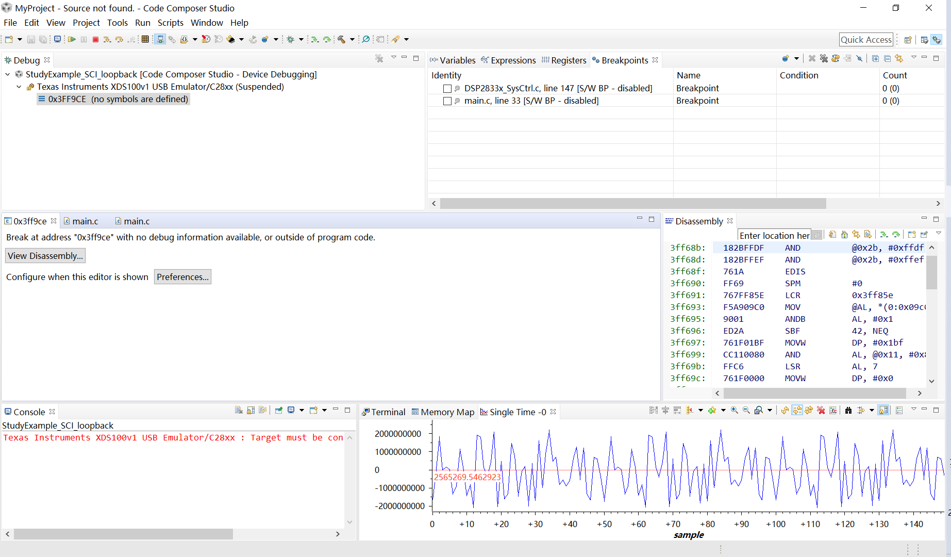This screenshot has height=557, width=951.
Task: Terminate the debug session using the red stop icon
Action: click(96, 39)
